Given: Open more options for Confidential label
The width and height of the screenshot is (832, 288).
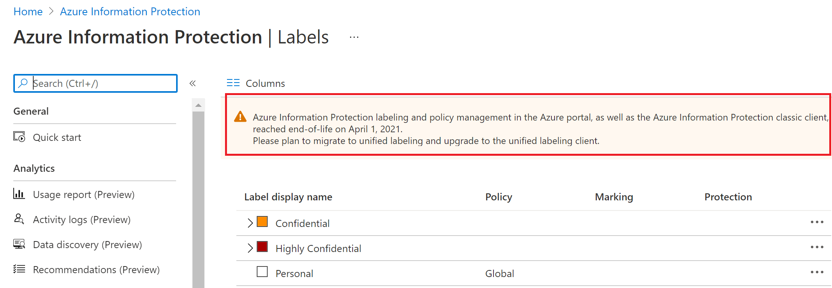Looking at the screenshot, I should point(817,222).
